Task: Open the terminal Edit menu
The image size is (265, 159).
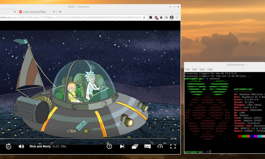Action: (x=194, y=69)
